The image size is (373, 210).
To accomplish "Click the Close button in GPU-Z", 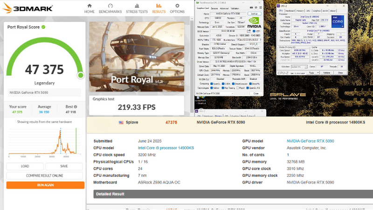I will (x=256, y=93).
